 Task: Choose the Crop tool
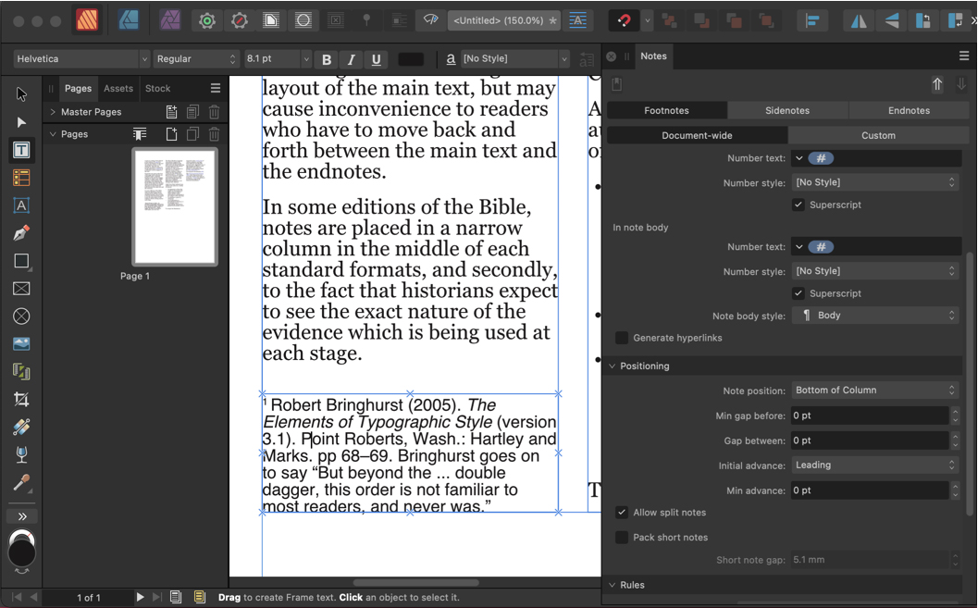21,400
